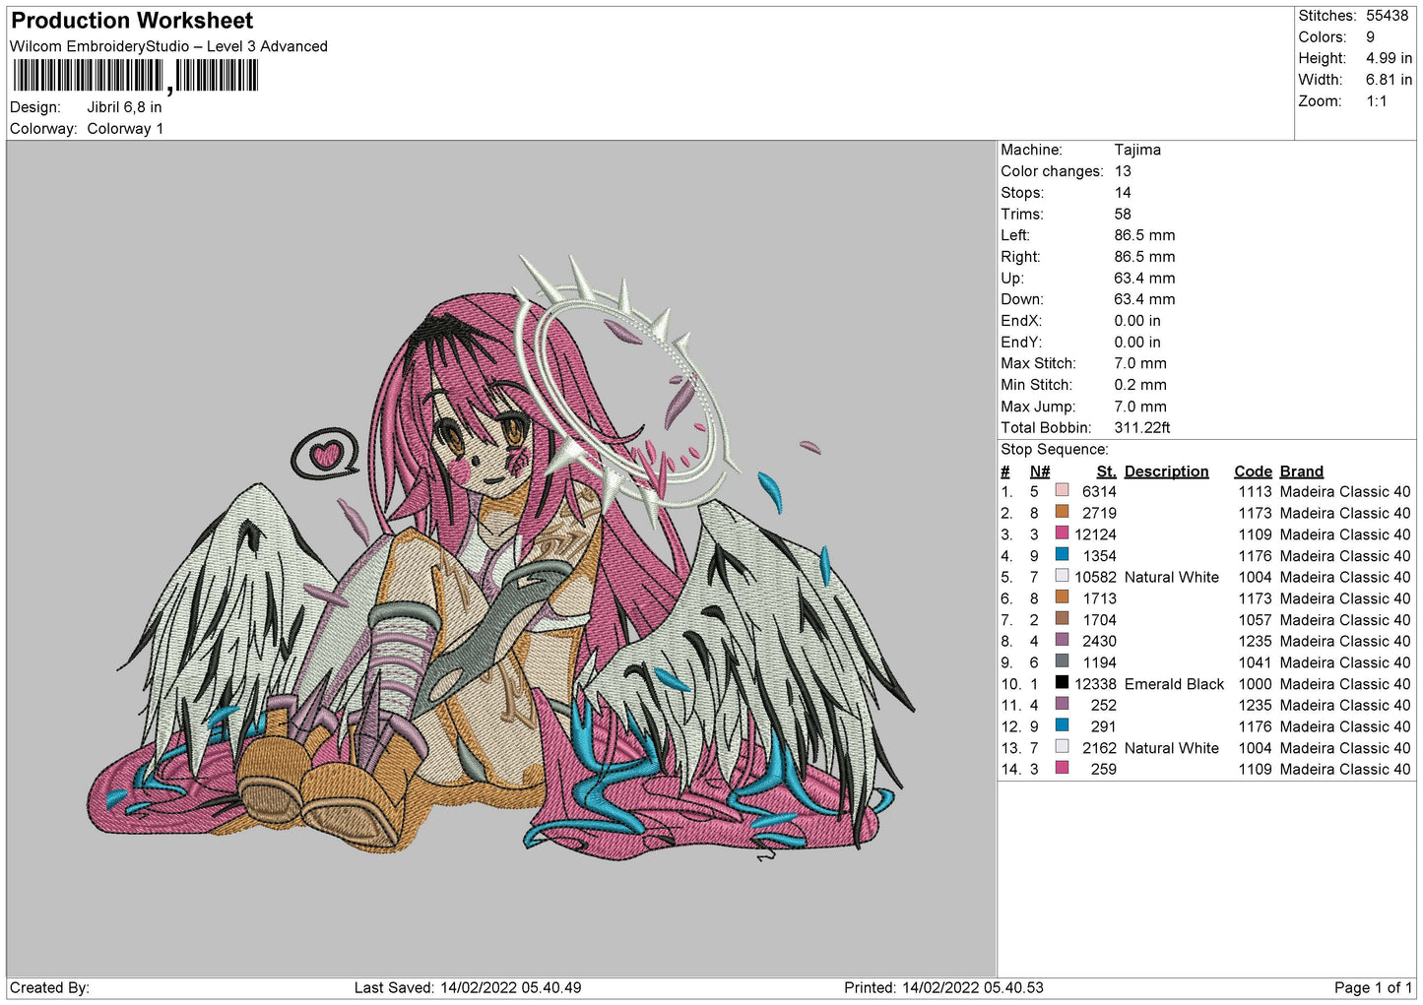Select the color swatch in stop row 1
This screenshot has height=1005, width=1423.
(x=1062, y=491)
